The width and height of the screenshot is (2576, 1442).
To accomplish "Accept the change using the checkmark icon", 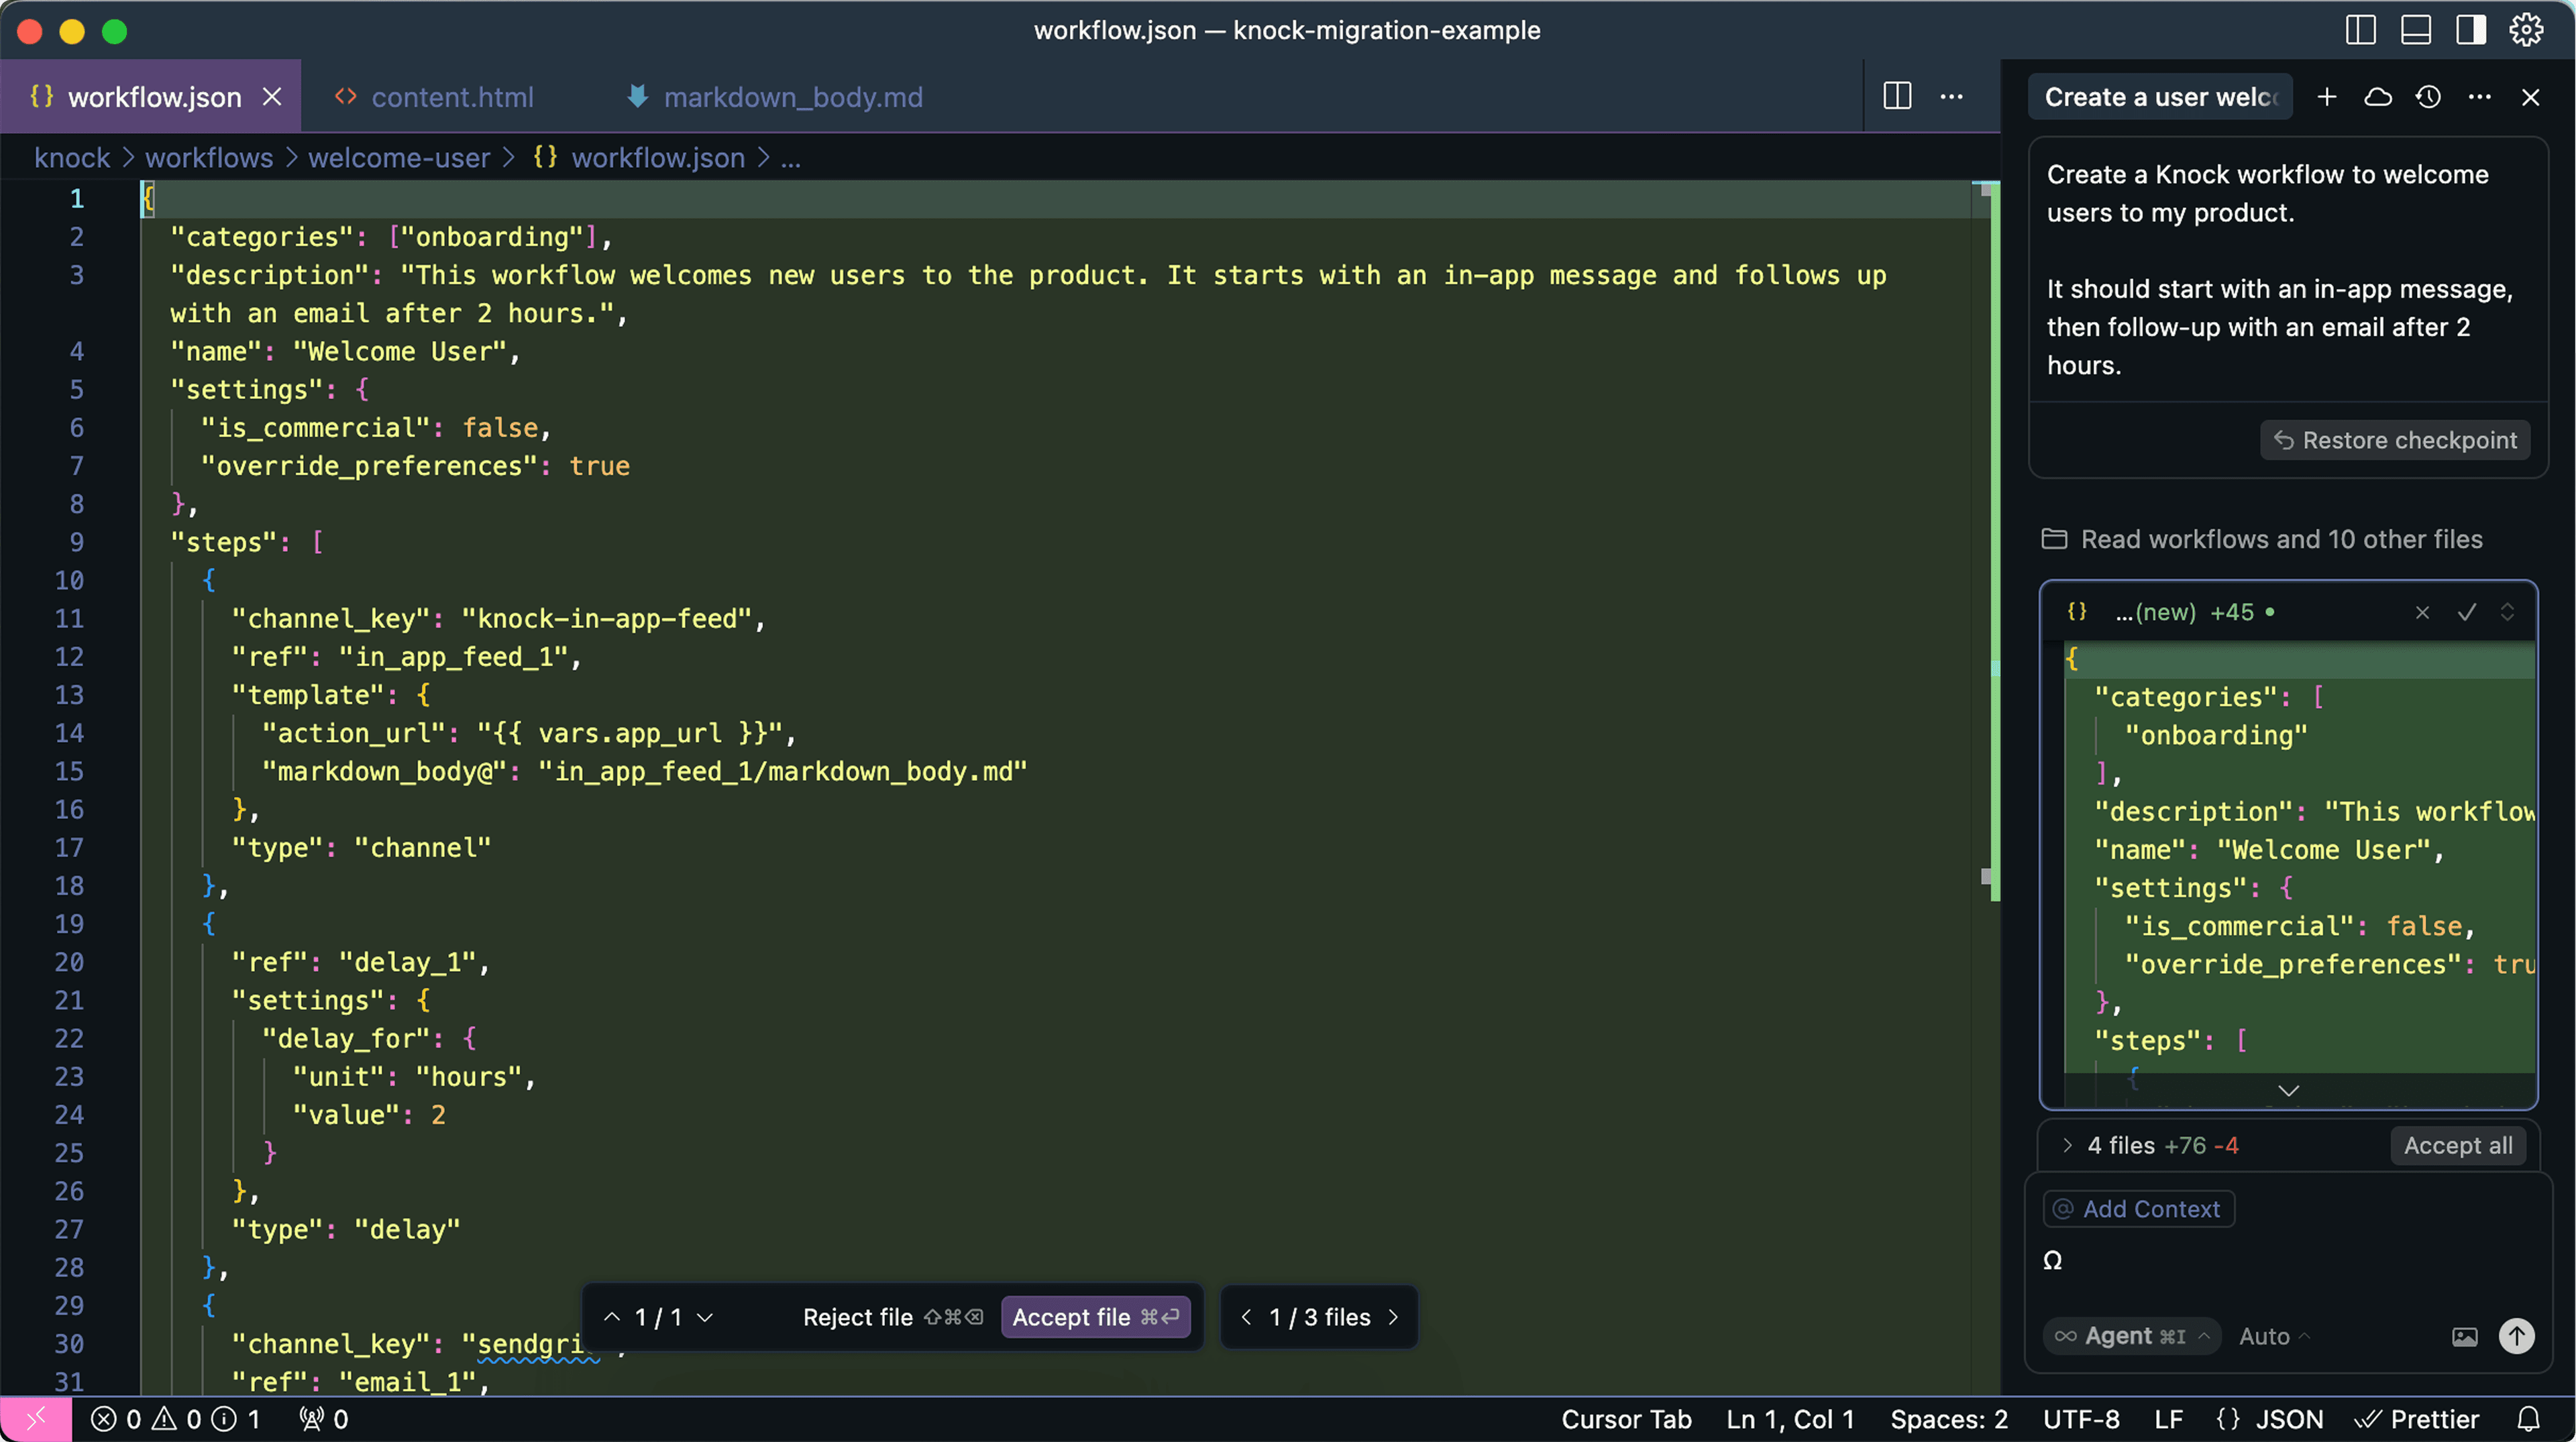I will (2467, 612).
